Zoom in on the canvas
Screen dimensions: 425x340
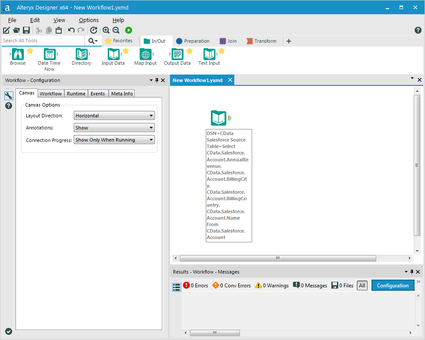(106, 30)
